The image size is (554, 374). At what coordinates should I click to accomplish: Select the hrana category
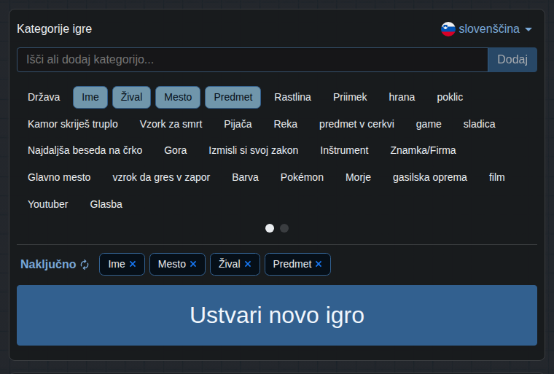(402, 97)
